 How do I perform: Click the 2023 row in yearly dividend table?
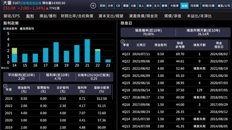(x=58, y=99)
